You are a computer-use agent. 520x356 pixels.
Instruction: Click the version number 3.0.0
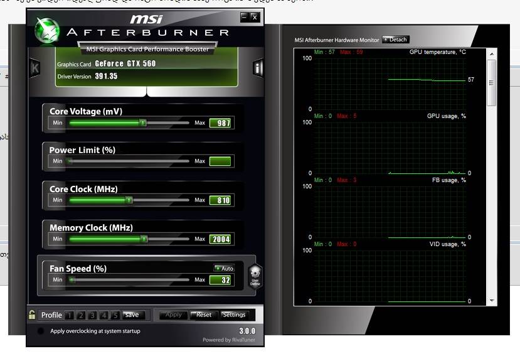[247, 331]
